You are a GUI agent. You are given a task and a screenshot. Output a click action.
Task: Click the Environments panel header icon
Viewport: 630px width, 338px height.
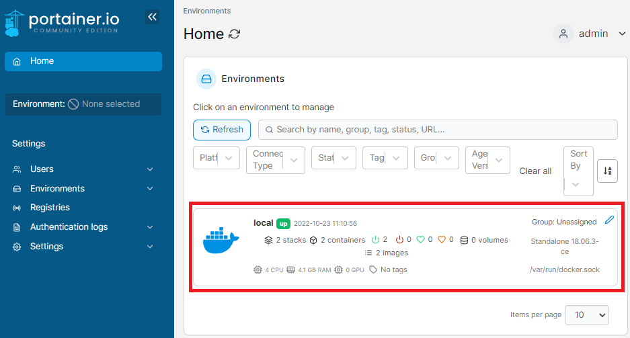coord(206,79)
